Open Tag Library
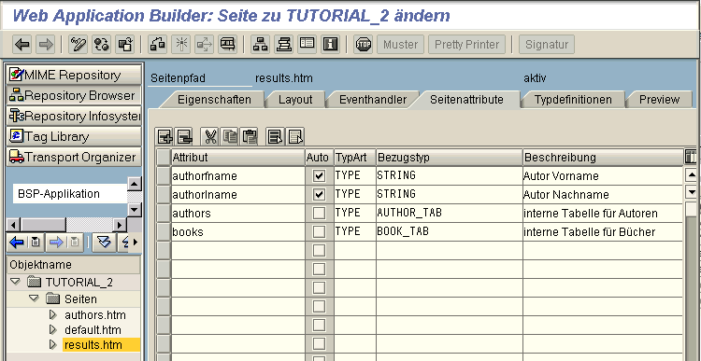This screenshot has width=701, height=361. [74, 136]
